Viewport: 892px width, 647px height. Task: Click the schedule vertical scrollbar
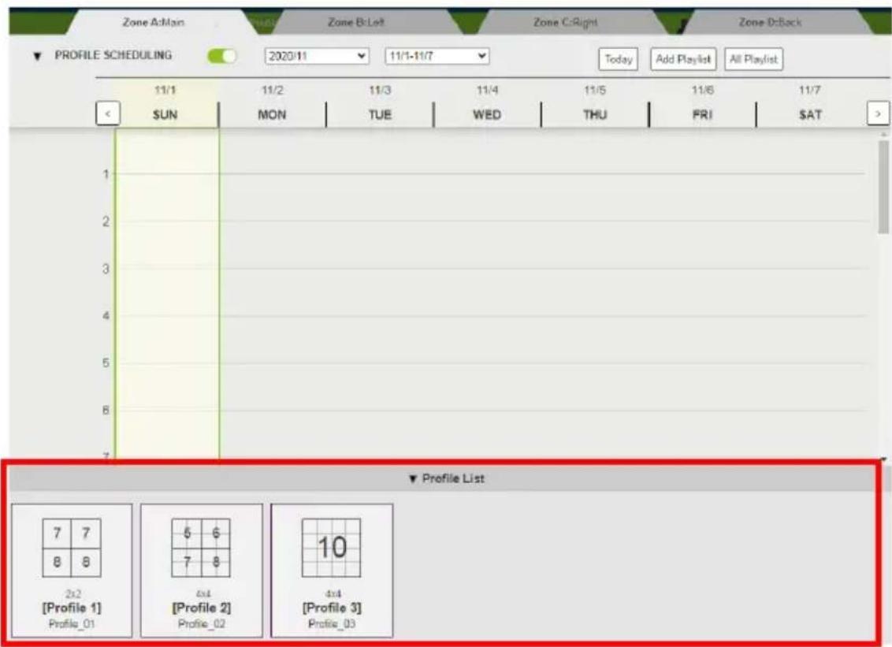(883, 187)
